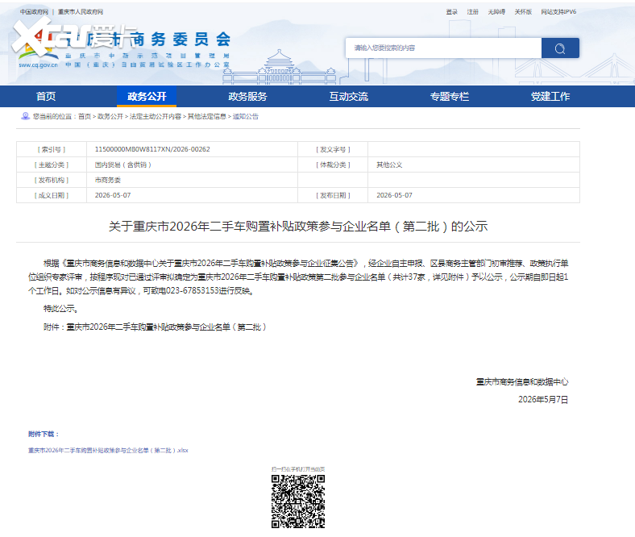Image resolution: width=635 pixels, height=537 pixels.
Task: Click the 成文日期 value 2026-05-07
Action: click(x=113, y=195)
